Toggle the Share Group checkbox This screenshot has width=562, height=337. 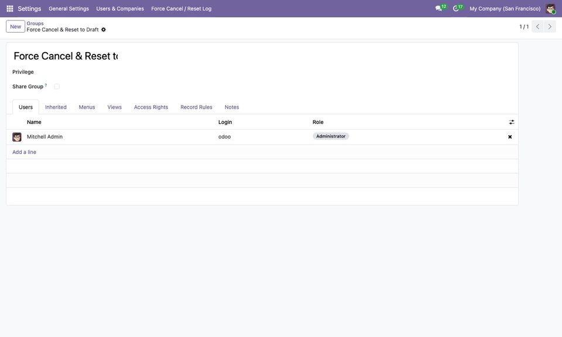click(x=57, y=87)
